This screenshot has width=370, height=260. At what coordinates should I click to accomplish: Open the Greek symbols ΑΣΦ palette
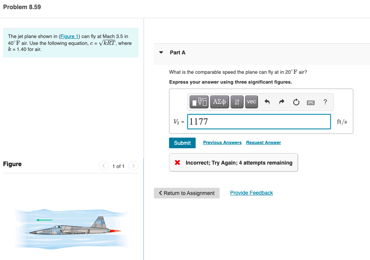tap(219, 101)
